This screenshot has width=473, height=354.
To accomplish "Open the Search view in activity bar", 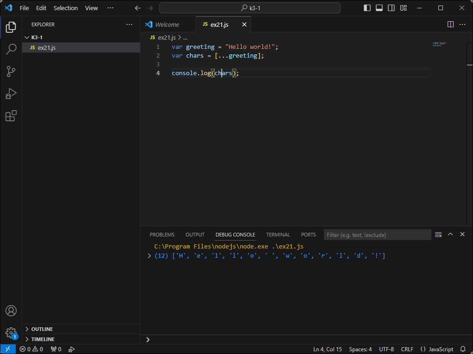I will pos(11,49).
